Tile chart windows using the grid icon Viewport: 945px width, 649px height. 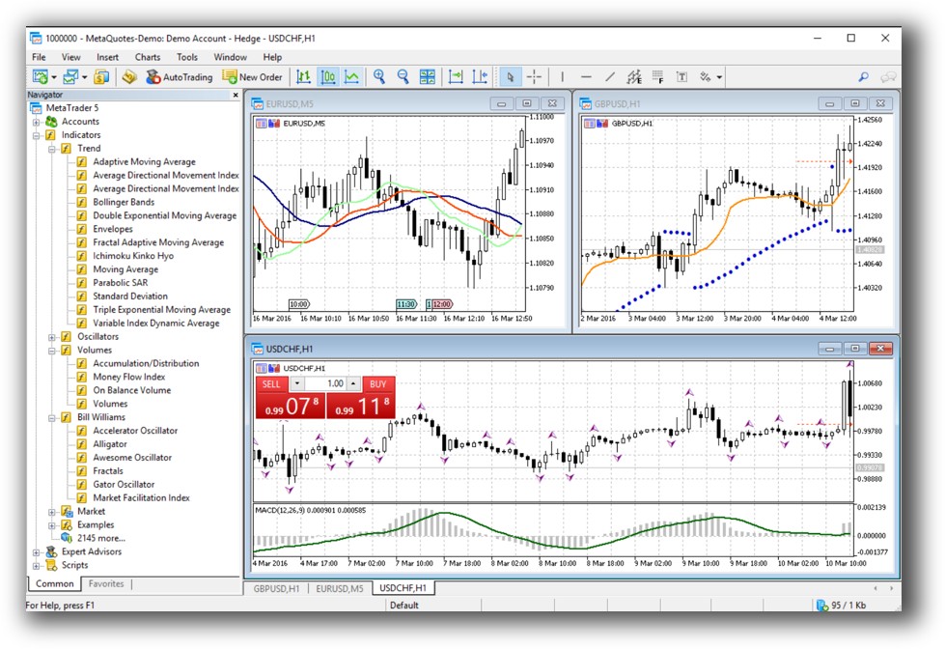coord(428,77)
